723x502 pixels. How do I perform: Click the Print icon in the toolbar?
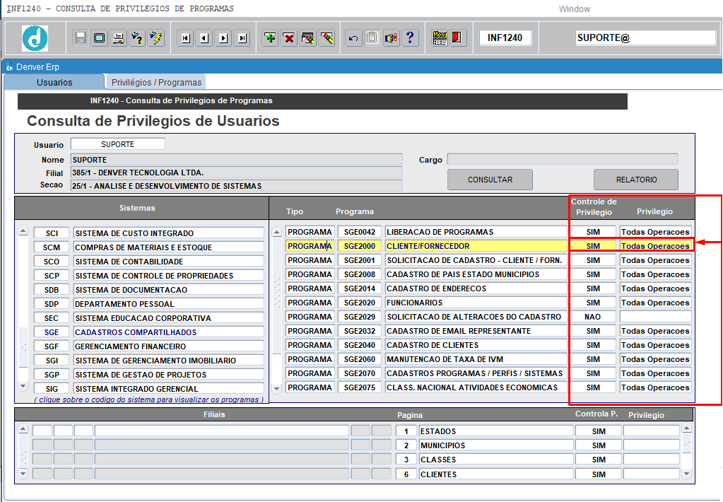click(x=118, y=38)
